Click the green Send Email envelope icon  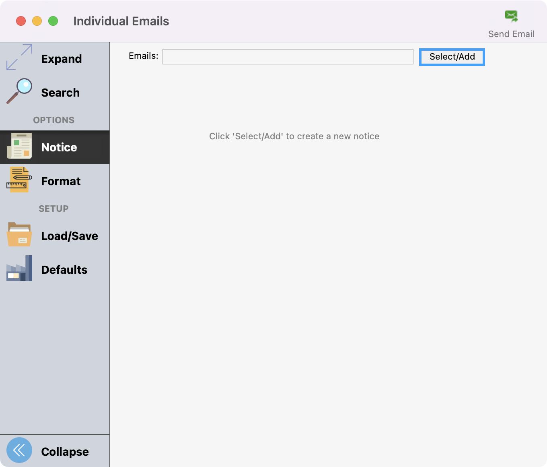click(511, 17)
